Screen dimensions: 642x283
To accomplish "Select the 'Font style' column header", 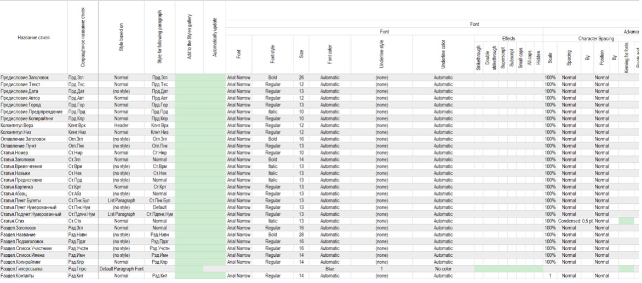I will (273, 53).
